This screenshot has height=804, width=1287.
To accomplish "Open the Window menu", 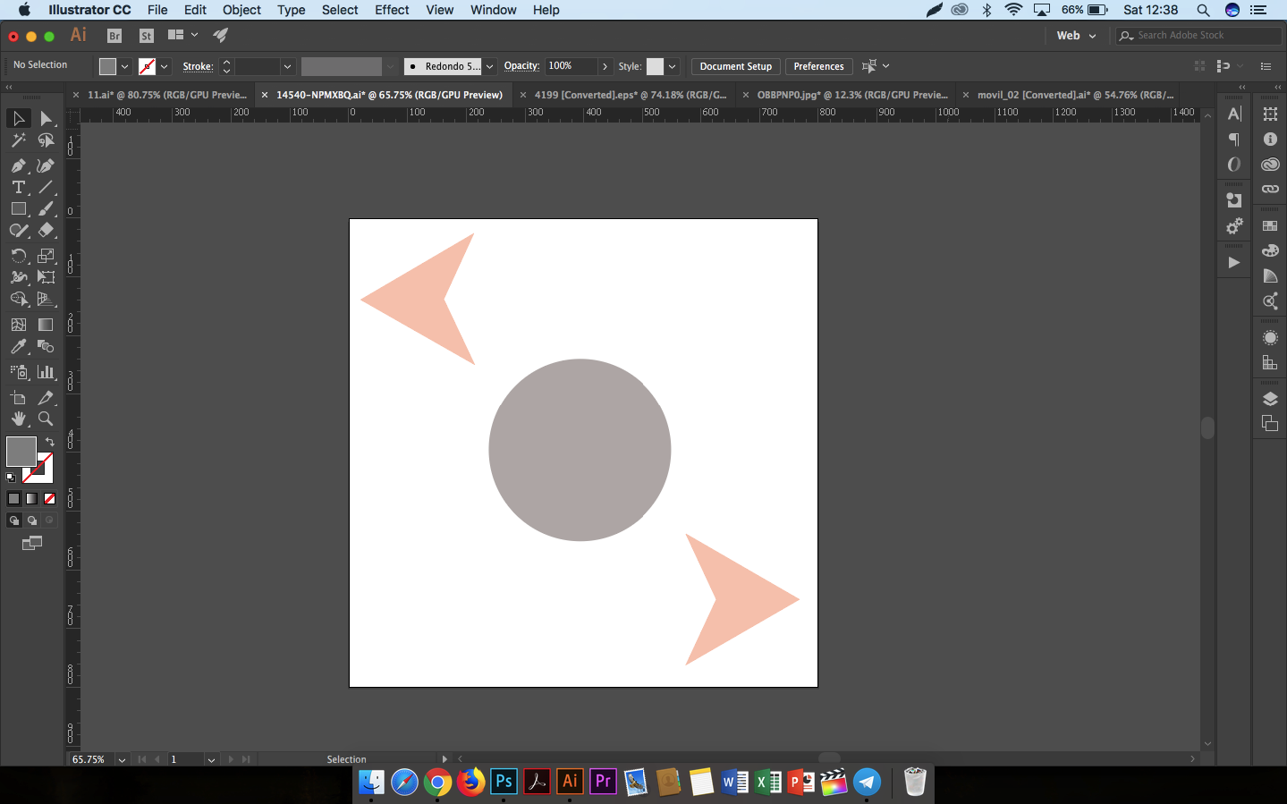I will pos(493,10).
